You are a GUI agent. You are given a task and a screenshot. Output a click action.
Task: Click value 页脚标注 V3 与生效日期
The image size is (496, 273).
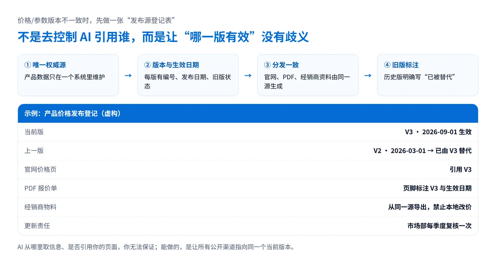point(438,188)
